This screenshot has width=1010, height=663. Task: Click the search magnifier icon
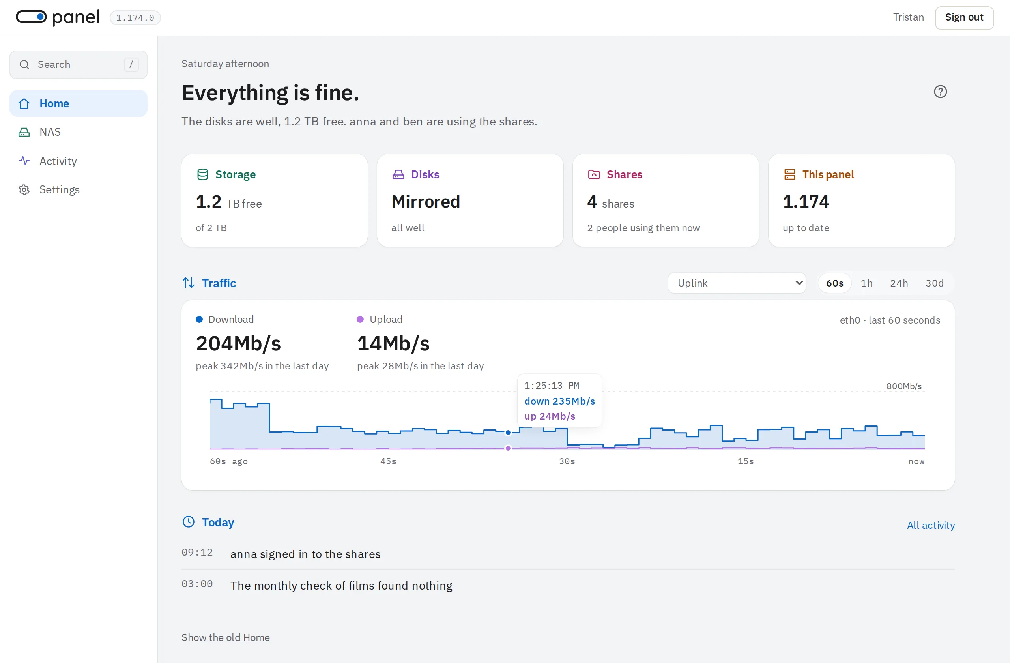click(24, 64)
